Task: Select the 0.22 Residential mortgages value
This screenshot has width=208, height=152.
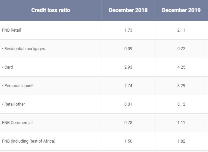Action: [x=181, y=49]
